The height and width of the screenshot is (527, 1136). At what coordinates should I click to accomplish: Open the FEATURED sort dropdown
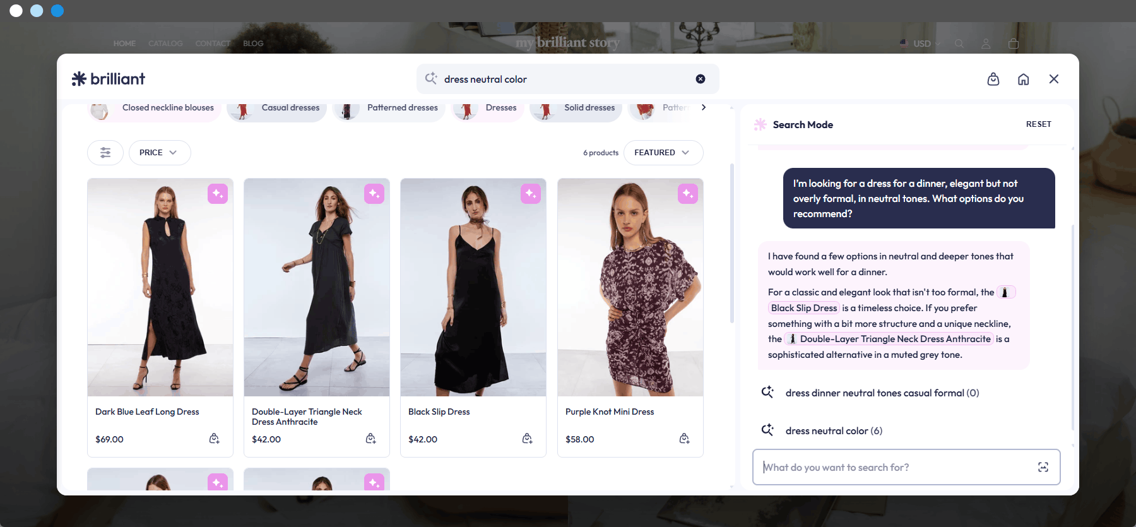[x=663, y=153]
